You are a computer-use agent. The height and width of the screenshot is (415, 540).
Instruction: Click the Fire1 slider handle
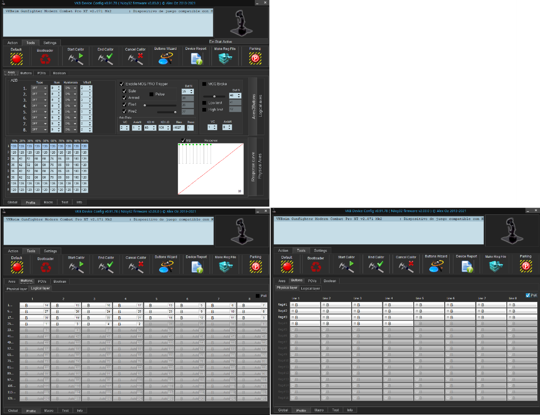145,105
